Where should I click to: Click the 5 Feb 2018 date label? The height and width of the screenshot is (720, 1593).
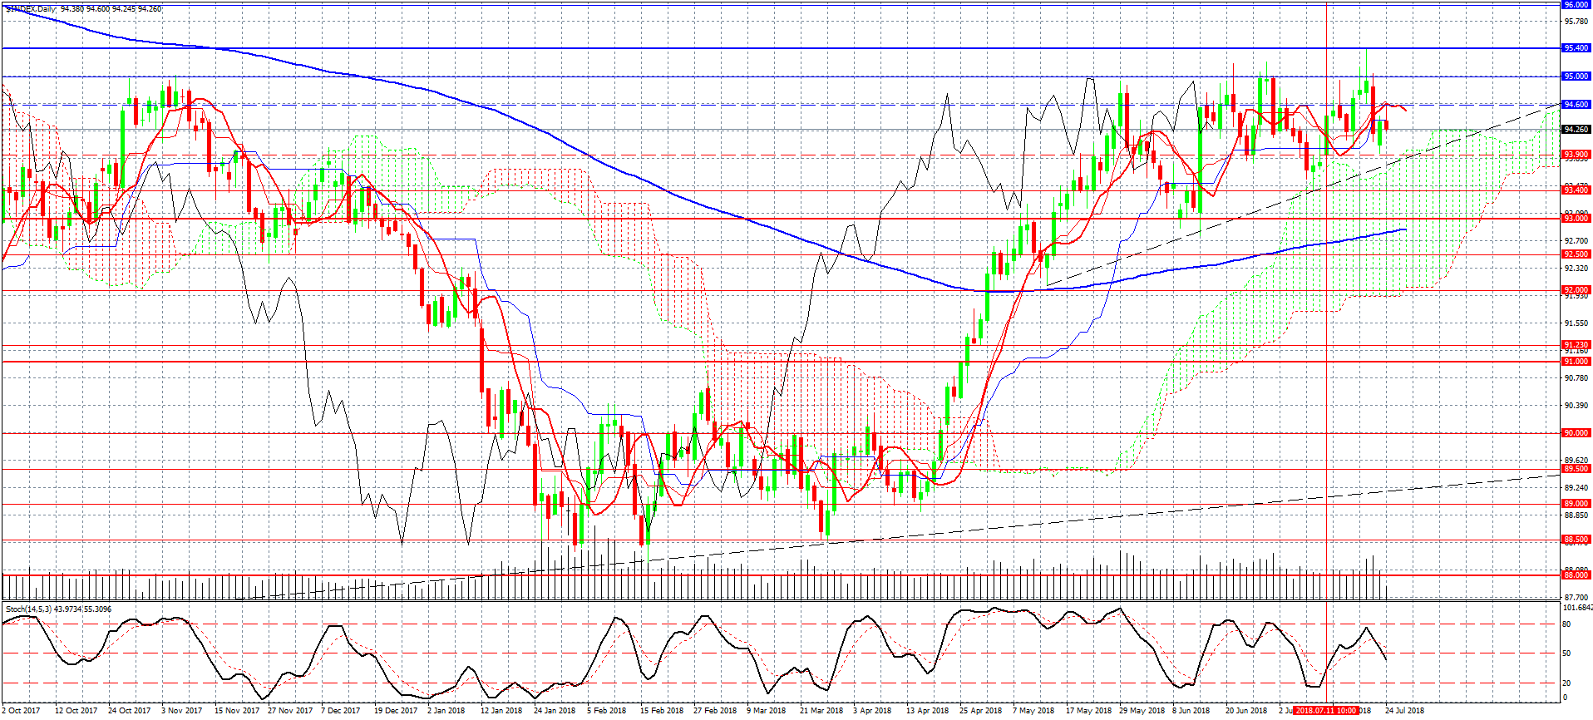point(606,711)
